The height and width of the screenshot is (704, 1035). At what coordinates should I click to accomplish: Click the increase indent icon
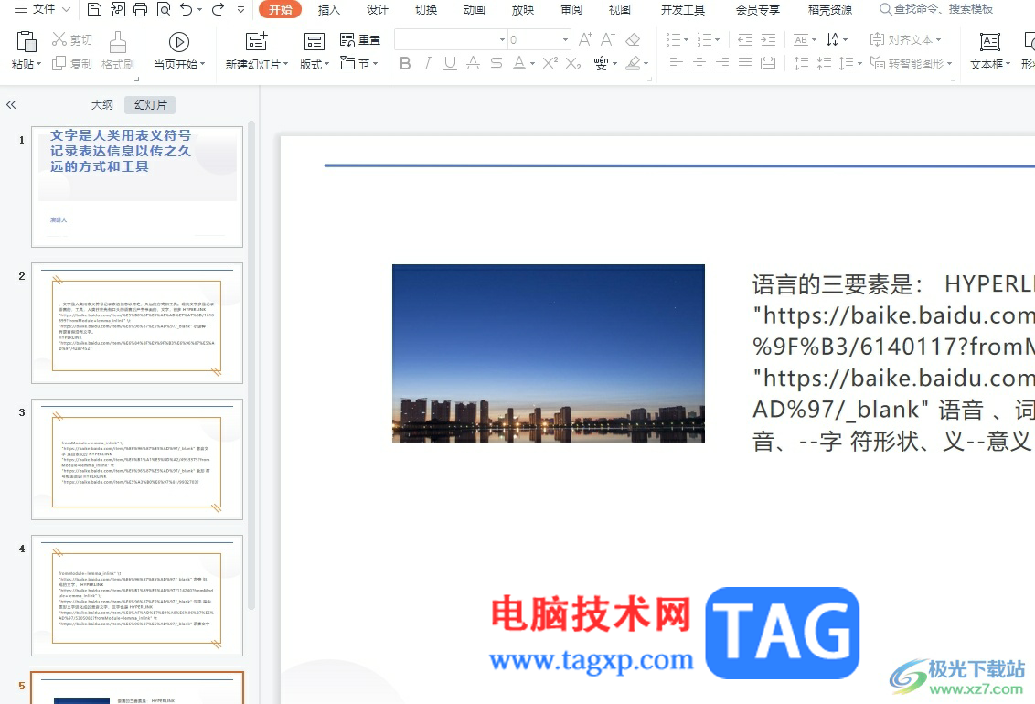tap(768, 40)
